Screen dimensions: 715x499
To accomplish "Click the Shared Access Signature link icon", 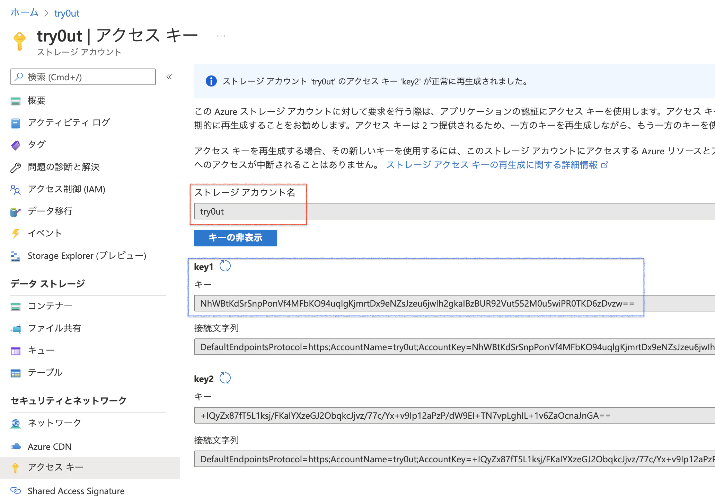I will click(16, 490).
